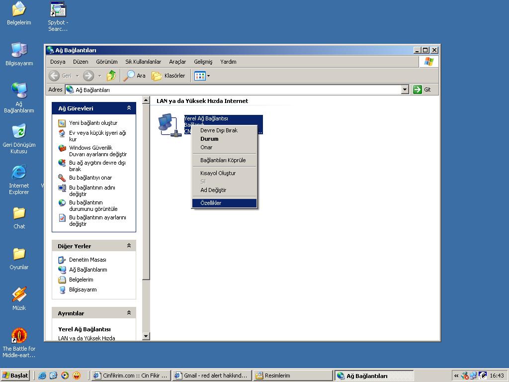This screenshot has height=382, width=509.
Task: Select Kısayol Oluştur in the context menu
Action: coord(224,173)
